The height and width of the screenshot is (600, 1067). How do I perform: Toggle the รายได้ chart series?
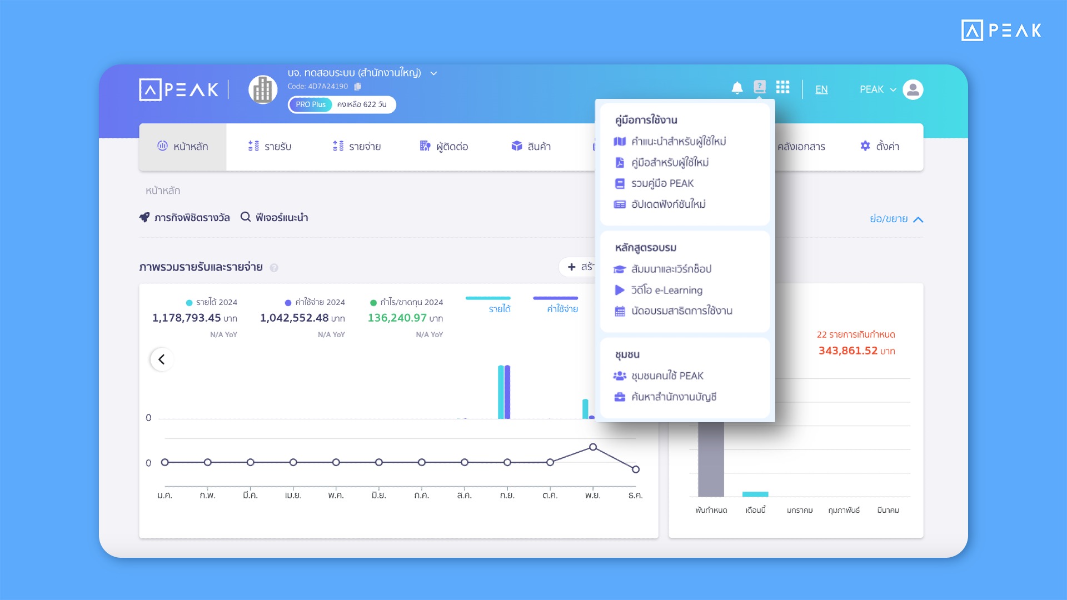(488, 306)
